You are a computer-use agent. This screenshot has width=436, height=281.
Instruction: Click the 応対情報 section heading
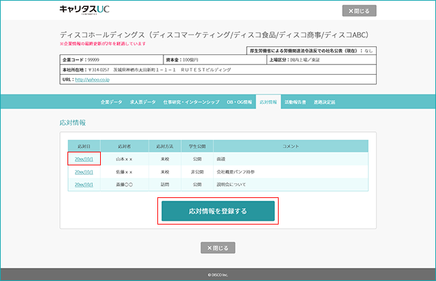pos(73,122)
